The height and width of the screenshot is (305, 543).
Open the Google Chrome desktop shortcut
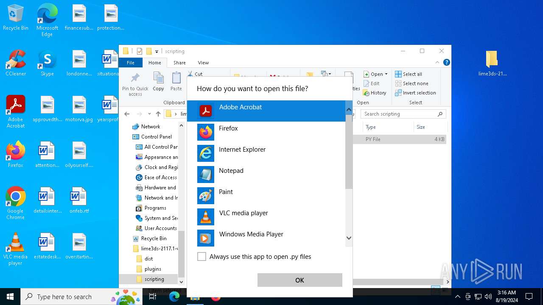pos(16,203)
